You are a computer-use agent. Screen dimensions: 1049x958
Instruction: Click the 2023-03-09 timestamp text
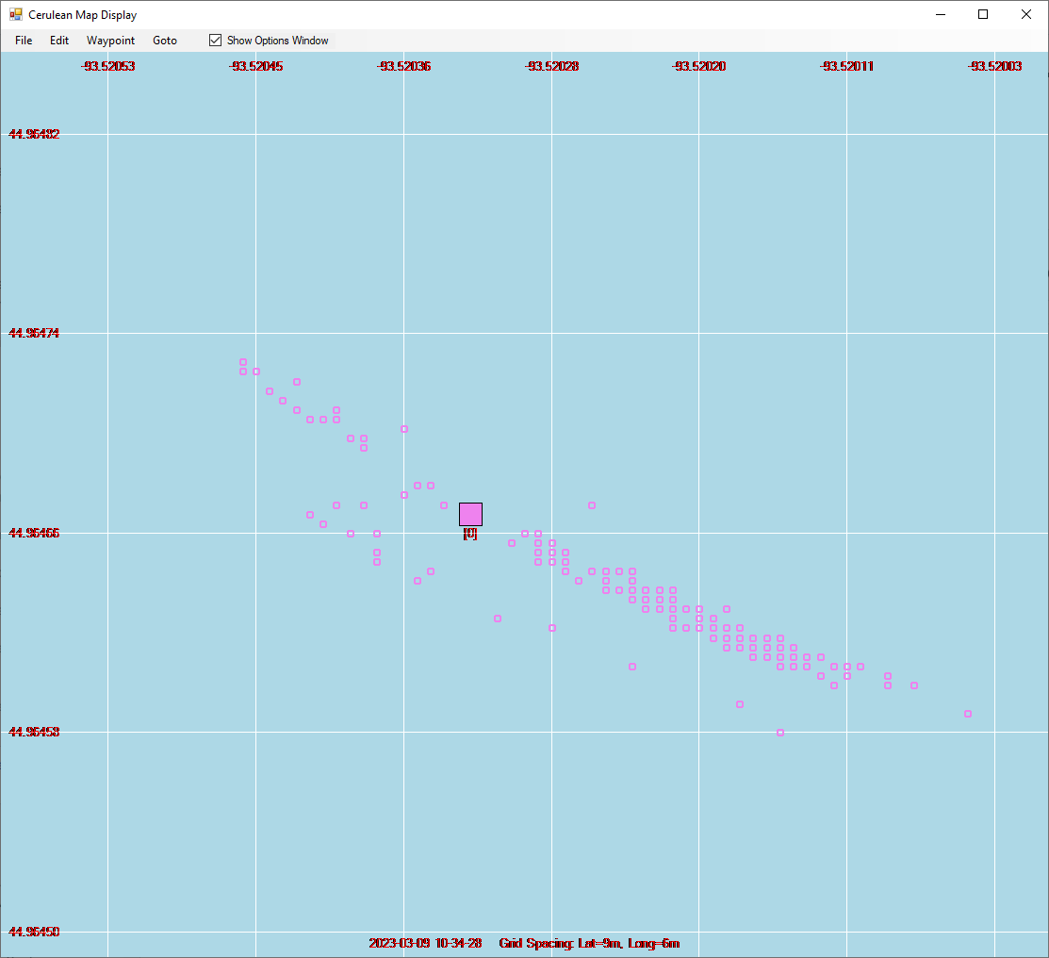click(x=425, y=943)
